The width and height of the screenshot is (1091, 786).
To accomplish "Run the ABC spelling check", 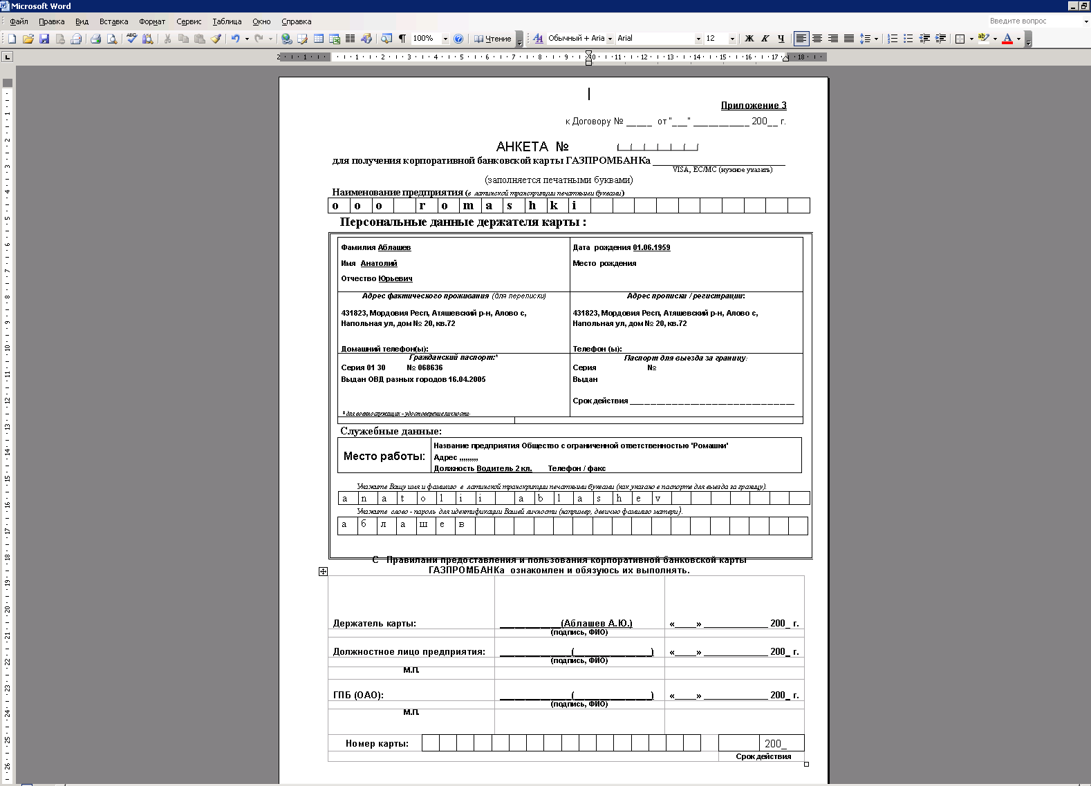I will (x=131, y=39).
